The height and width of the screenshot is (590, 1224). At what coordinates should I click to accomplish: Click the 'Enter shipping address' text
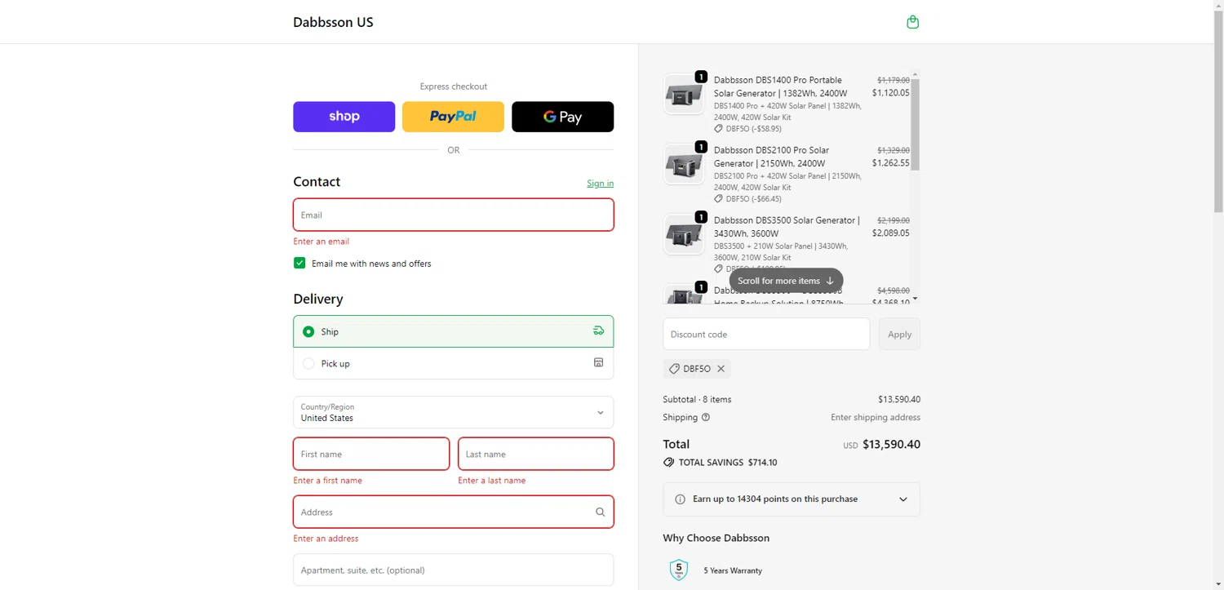876,417
